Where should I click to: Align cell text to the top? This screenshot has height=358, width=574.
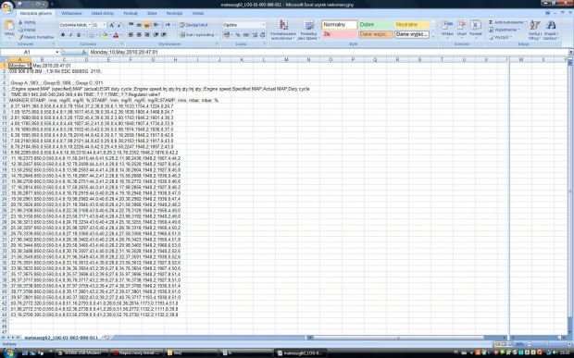(131, 25)
